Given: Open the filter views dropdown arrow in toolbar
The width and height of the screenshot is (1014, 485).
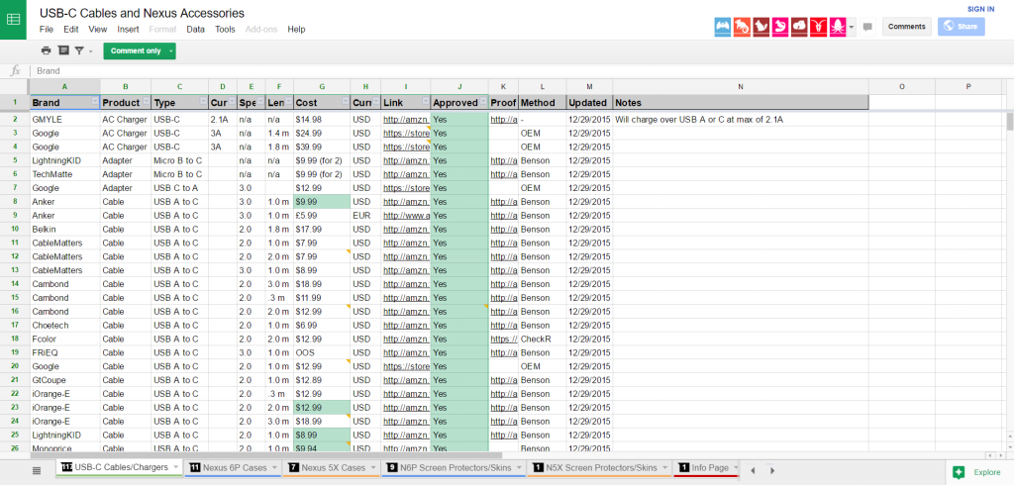Looking at the screenshot, I should tap(90, 51).
